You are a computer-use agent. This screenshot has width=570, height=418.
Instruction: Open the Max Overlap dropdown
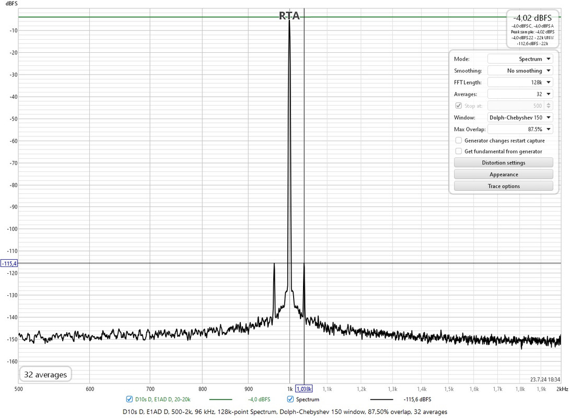[520, 129]
